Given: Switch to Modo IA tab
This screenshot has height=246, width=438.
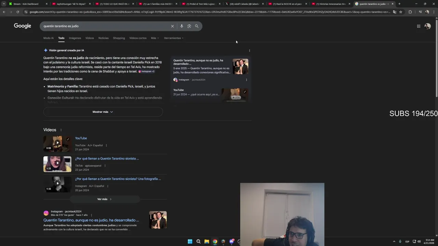Looking at the screenshot, I should 49,38.
